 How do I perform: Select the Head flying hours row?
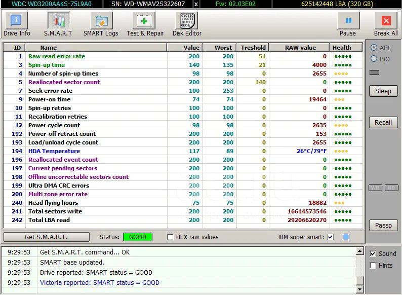pos(183,203)
